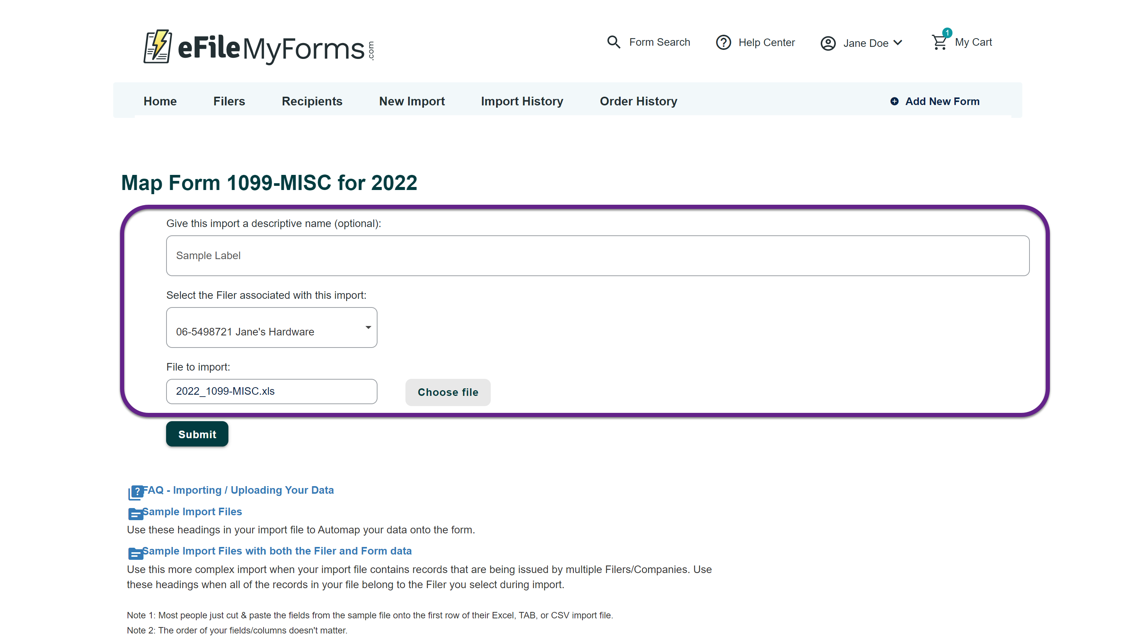Click the FAQ question mark document icon
The height and width of the screenshot is (638, 1145).
tap(135, 492)
